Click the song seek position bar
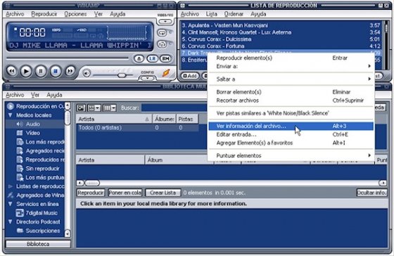 tap(68, 59)
